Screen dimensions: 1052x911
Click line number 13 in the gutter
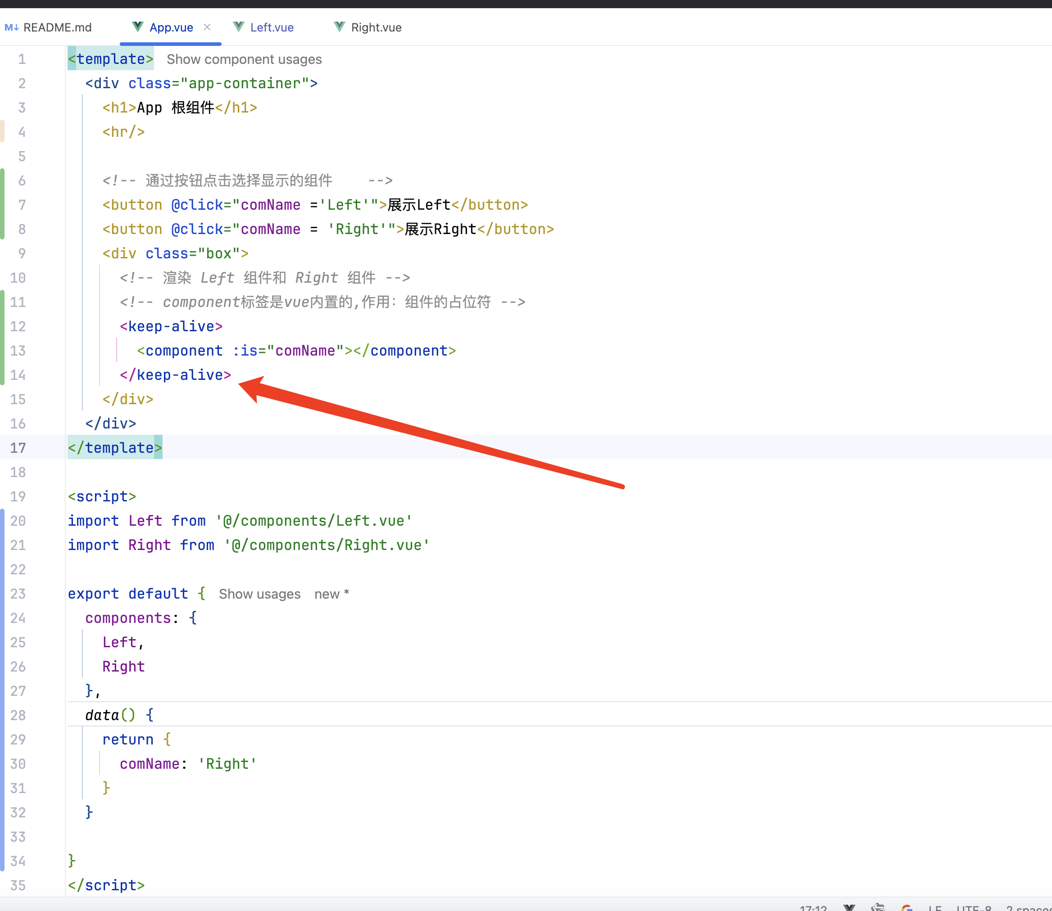point(18,351)
